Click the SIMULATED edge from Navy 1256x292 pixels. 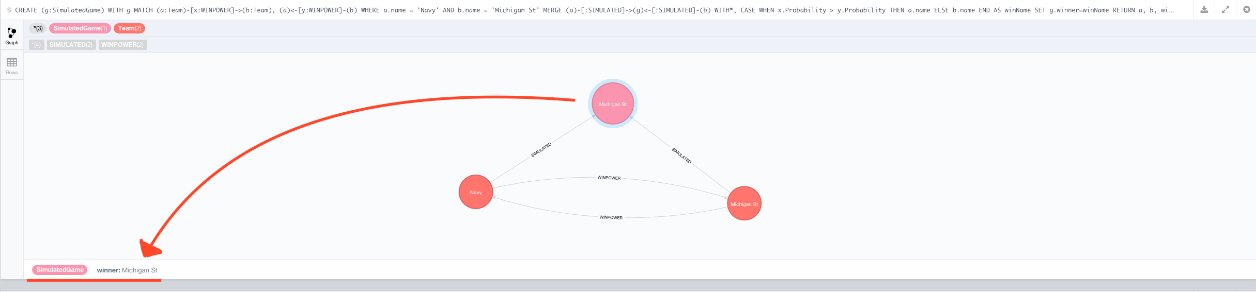click(x=541, y=150)
